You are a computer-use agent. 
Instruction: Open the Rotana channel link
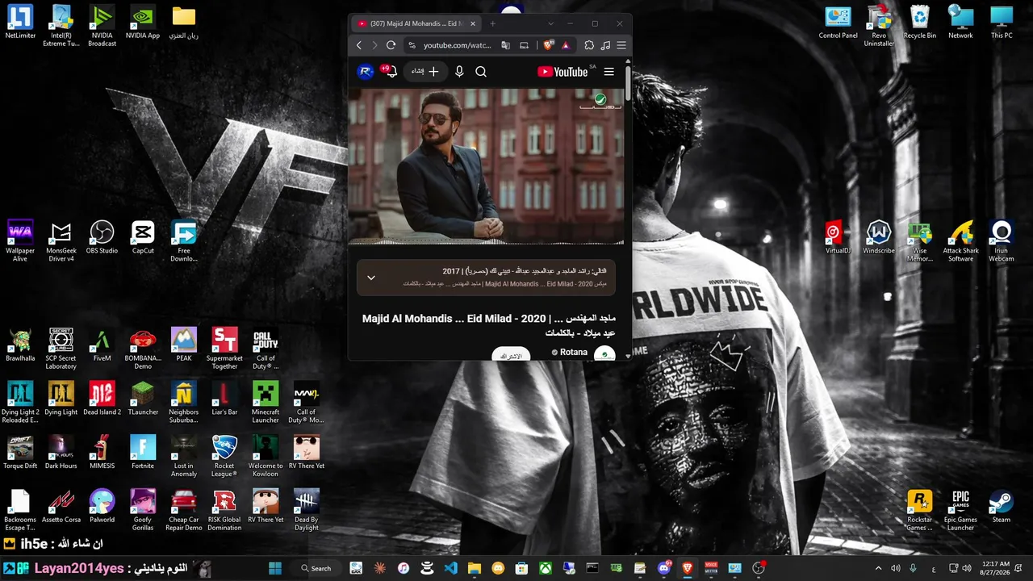(575, 353)
